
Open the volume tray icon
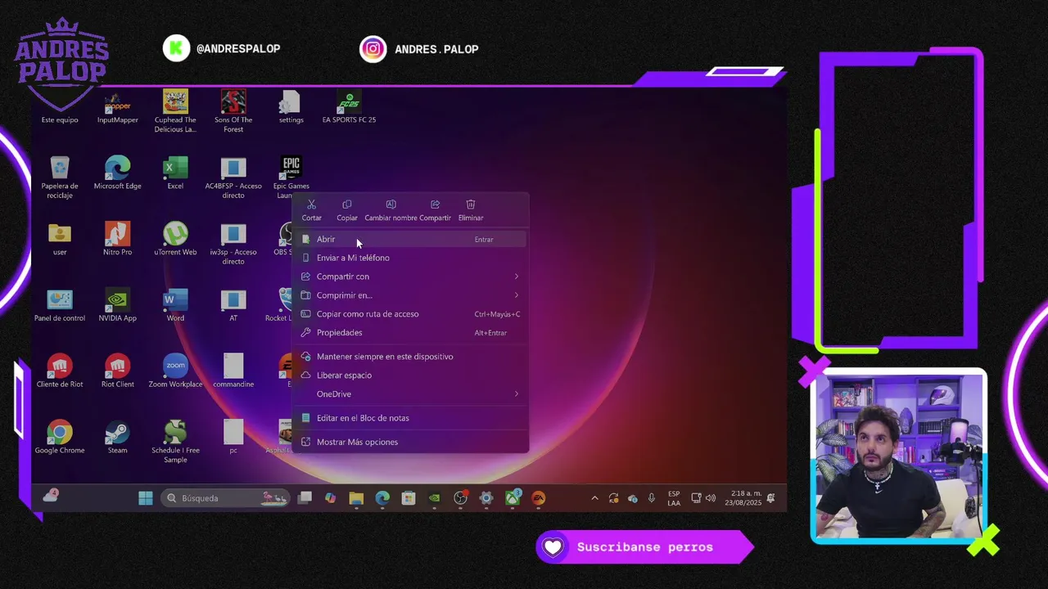pos(710,498)
